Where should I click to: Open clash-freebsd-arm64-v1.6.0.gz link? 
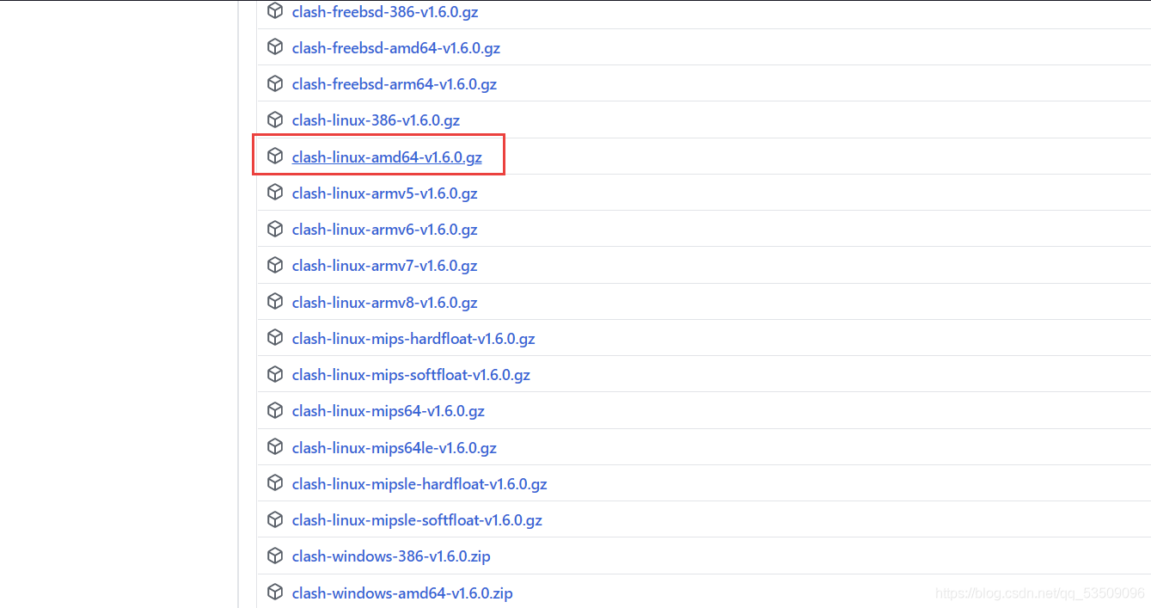pos(395,84)
